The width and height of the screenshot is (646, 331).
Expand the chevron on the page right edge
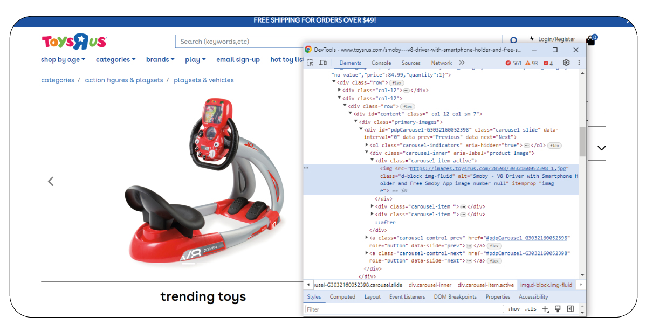click(x=601, y=148)
